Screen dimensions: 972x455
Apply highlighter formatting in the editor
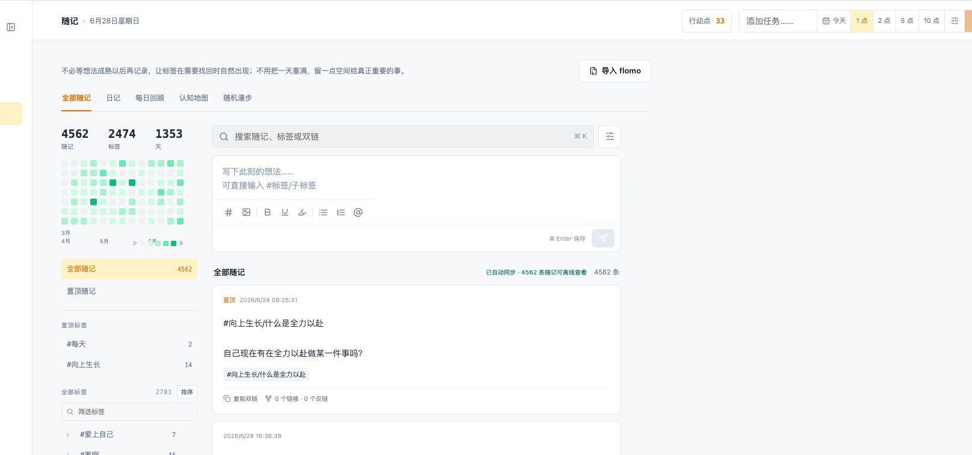coord(303,212)
